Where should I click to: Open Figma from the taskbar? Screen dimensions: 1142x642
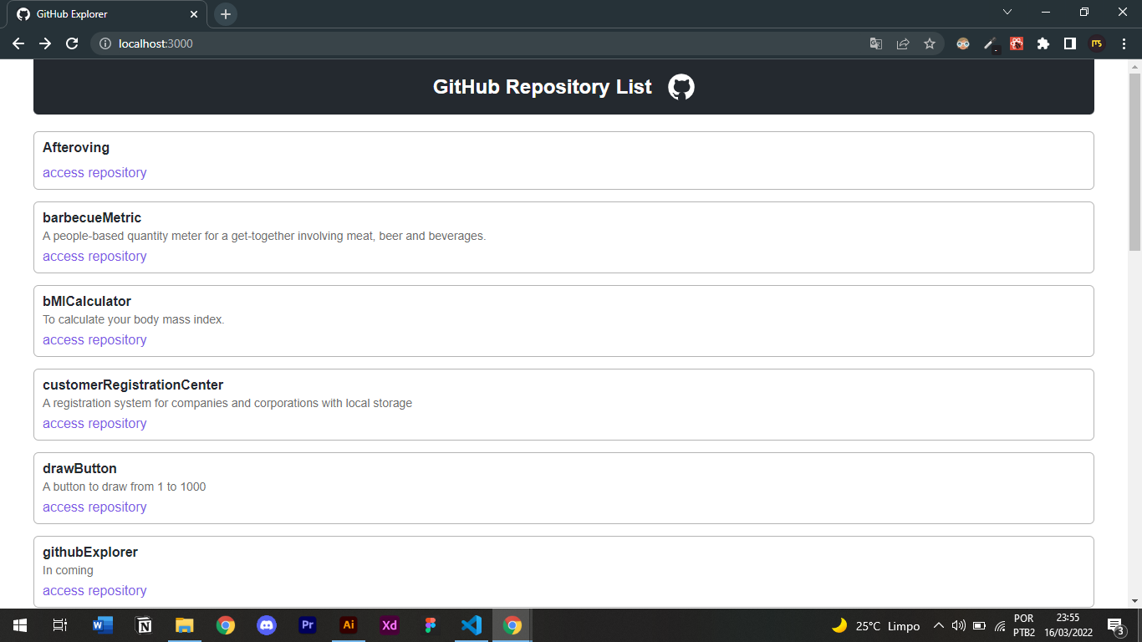coord(430,625)
